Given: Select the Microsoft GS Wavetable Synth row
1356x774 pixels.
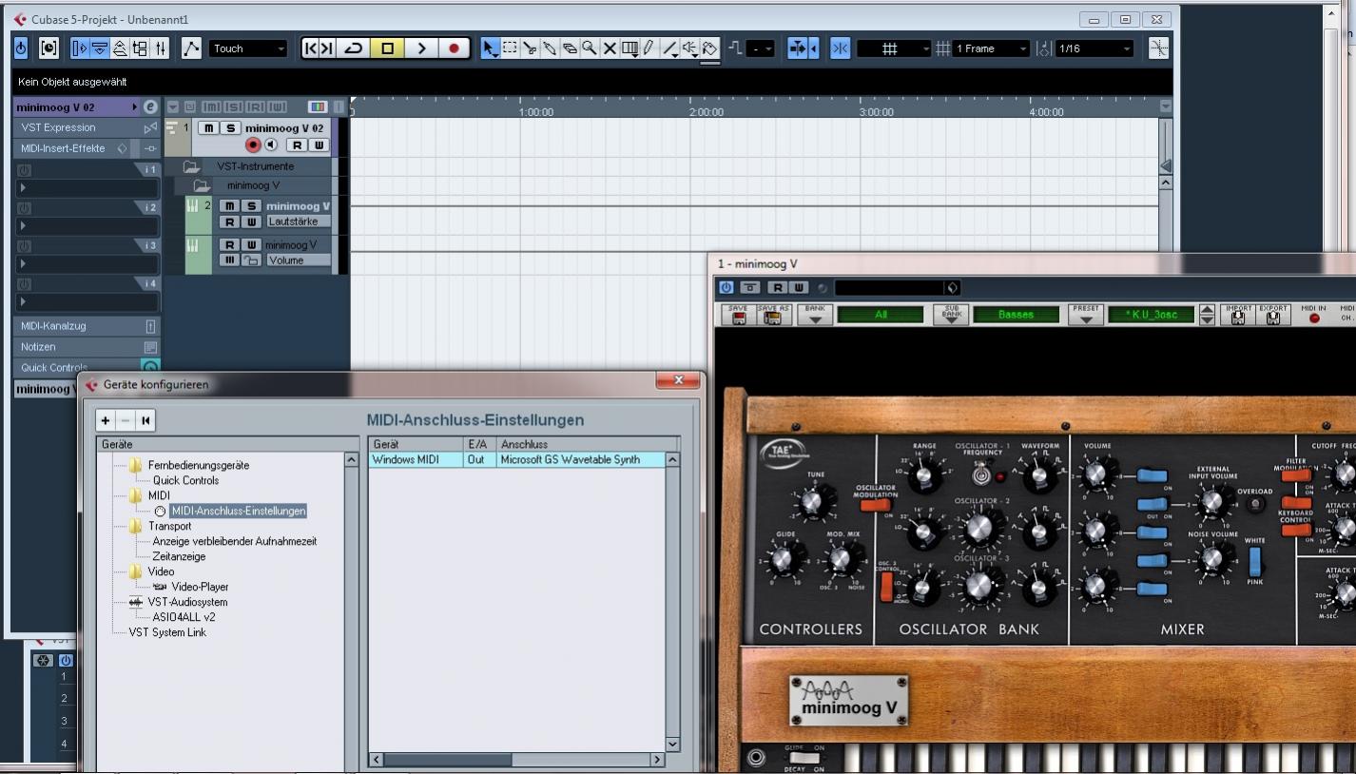Looking at the screenshot, I should pyautogui.click(x=516, y=459).
